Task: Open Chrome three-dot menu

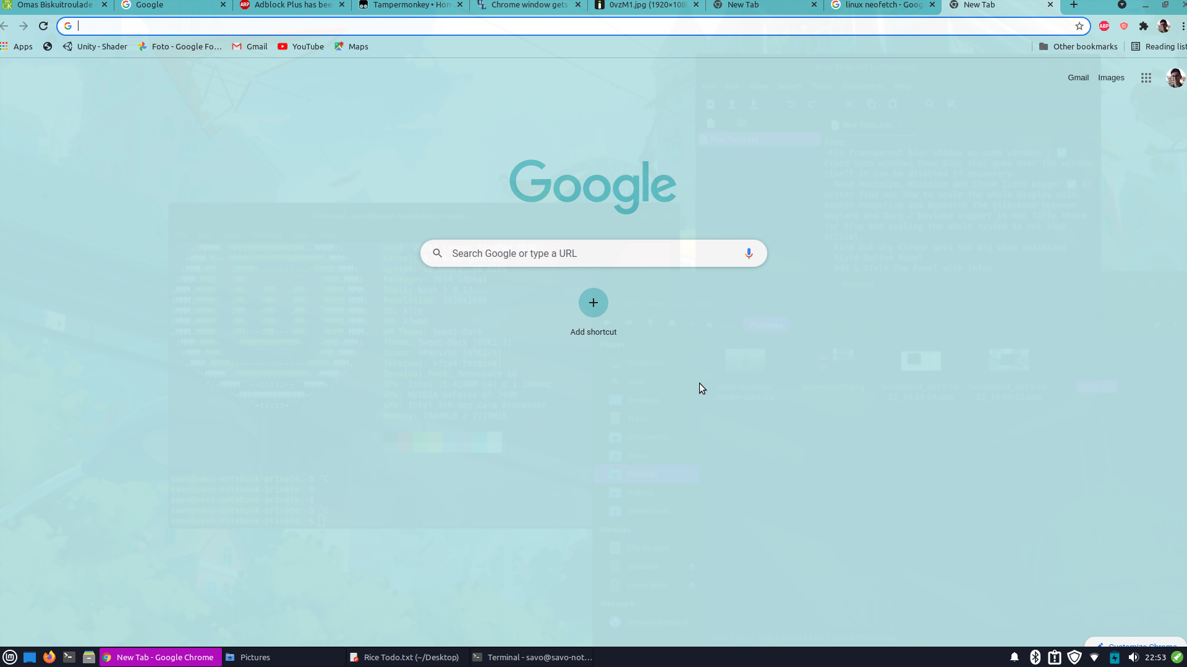Action: tap(1183, 26)
